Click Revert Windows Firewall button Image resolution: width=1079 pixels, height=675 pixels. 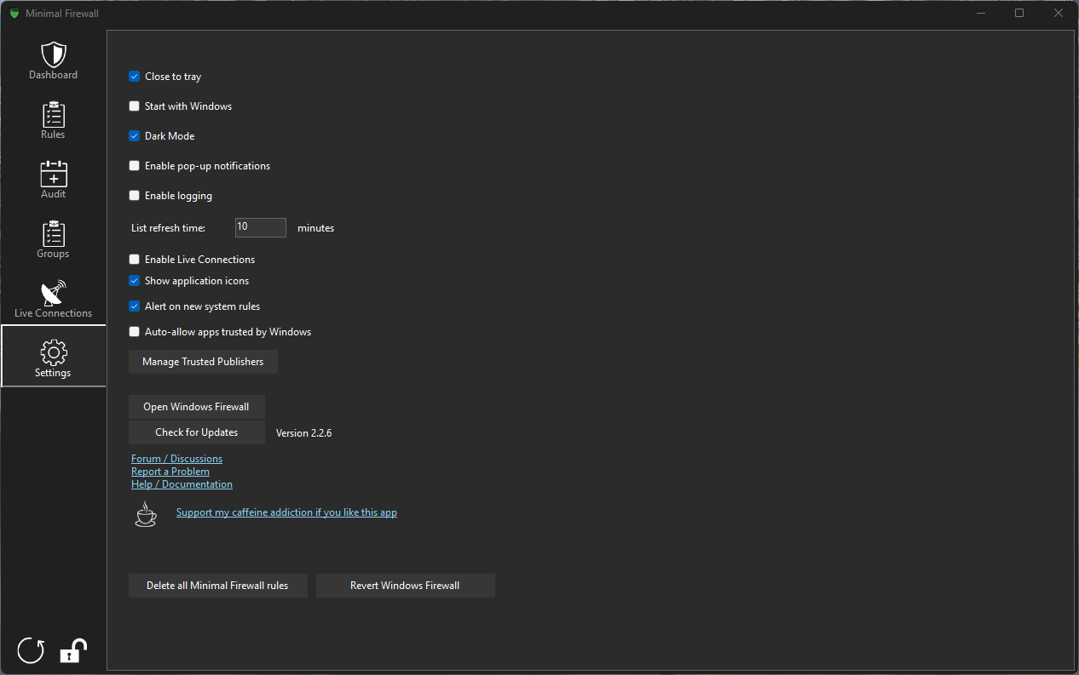405,586
